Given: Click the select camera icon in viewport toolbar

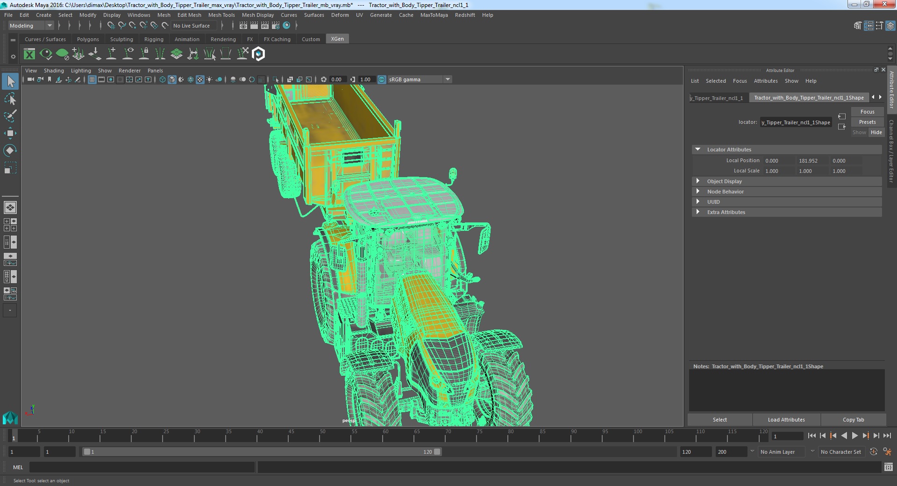Looking at the screenshot, I should [30, 79].
